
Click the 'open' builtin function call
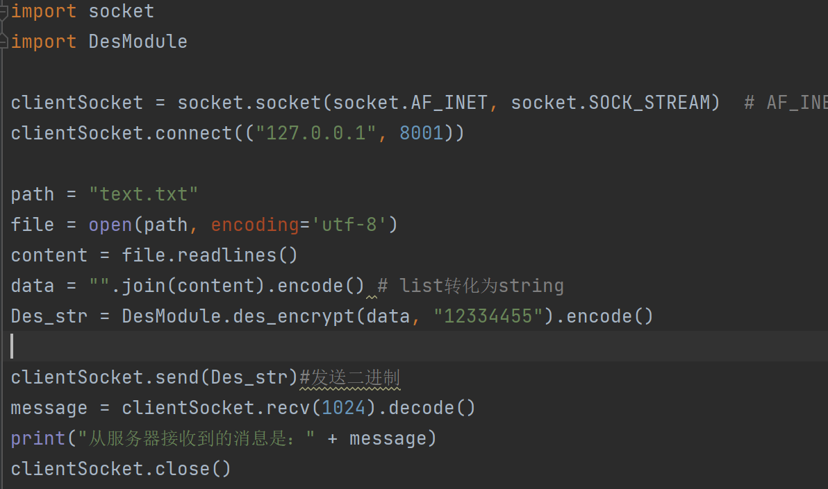click(110, 225)
